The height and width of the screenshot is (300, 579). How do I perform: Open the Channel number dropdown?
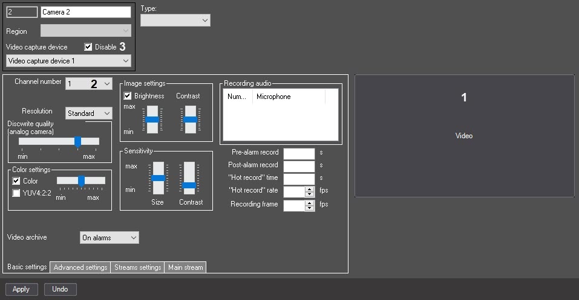pyautogui.click(x=88, y=84)
